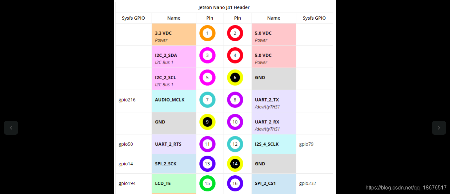Click the yellow-black pin 6 circle
Viewport: 450px width, 194px height.
235,78
